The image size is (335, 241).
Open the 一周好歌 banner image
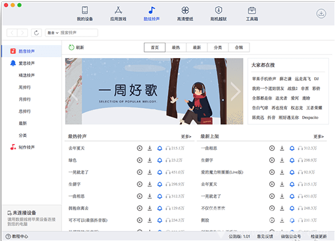click(x=154, y=91)
